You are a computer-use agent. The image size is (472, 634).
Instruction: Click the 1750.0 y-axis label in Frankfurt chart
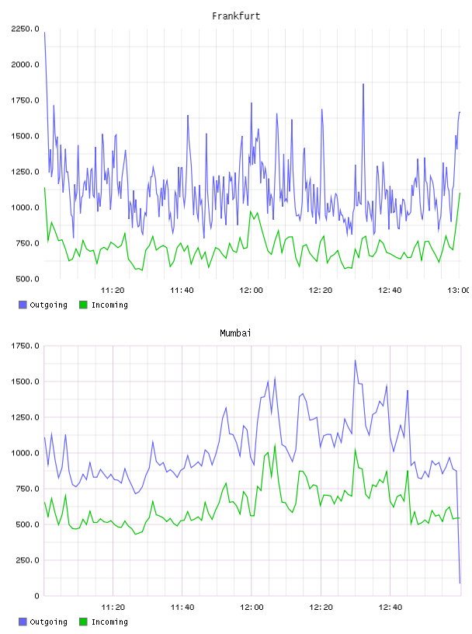25,100
